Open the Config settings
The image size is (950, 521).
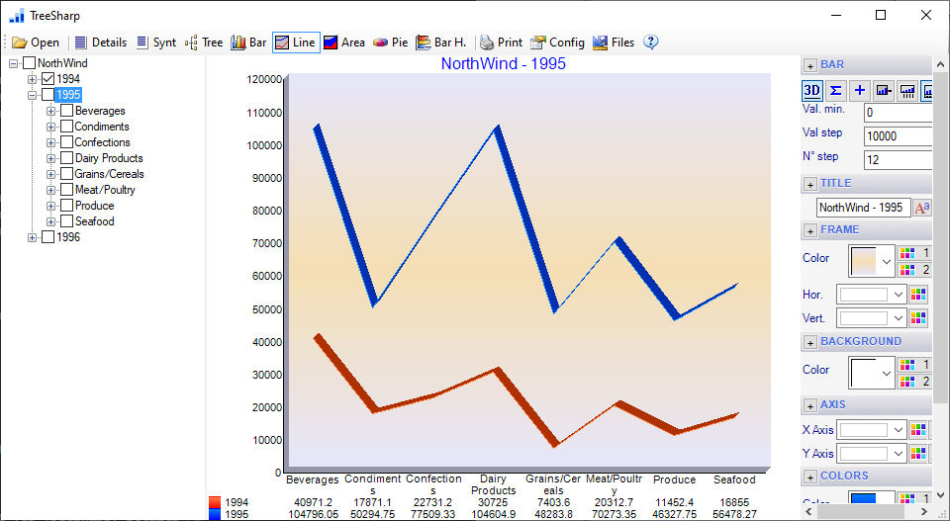[557, 43]
